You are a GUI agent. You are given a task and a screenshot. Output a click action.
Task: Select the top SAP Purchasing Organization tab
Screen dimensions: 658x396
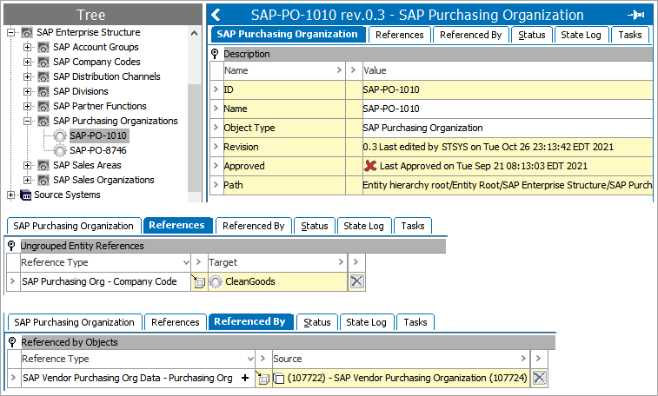287,34
